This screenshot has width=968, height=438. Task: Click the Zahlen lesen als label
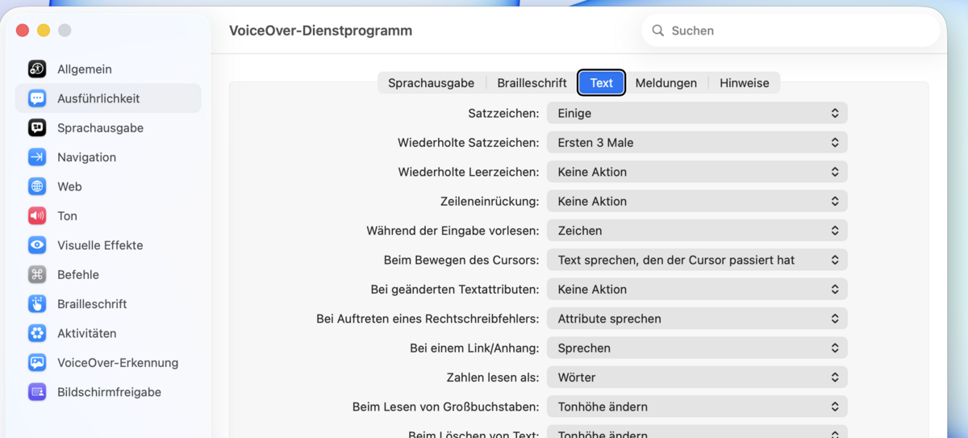(493, 378)
